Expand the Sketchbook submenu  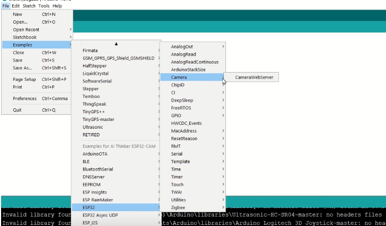37,37
